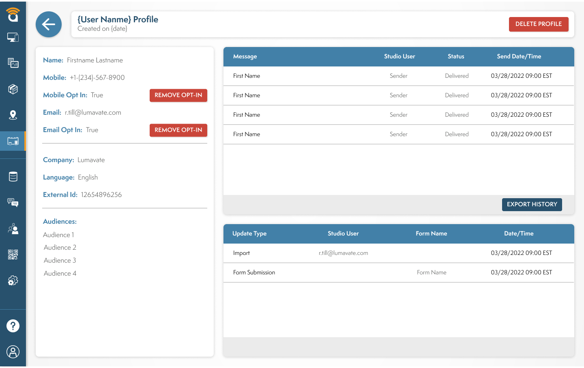Click the {User Nanme} Profile title
Viewport: 584px width, 368px height.
[118, 19]
